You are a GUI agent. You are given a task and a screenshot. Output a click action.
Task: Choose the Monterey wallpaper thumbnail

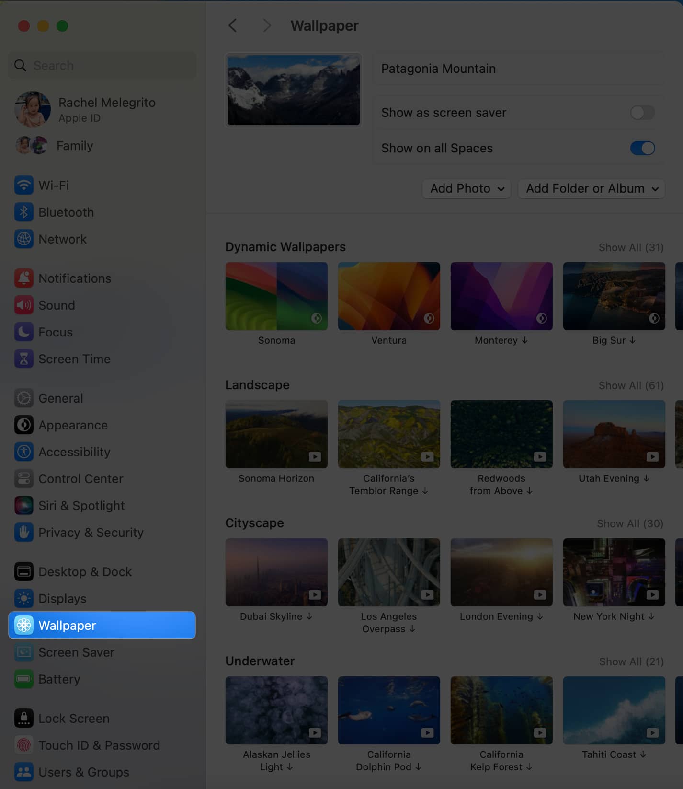501,296
